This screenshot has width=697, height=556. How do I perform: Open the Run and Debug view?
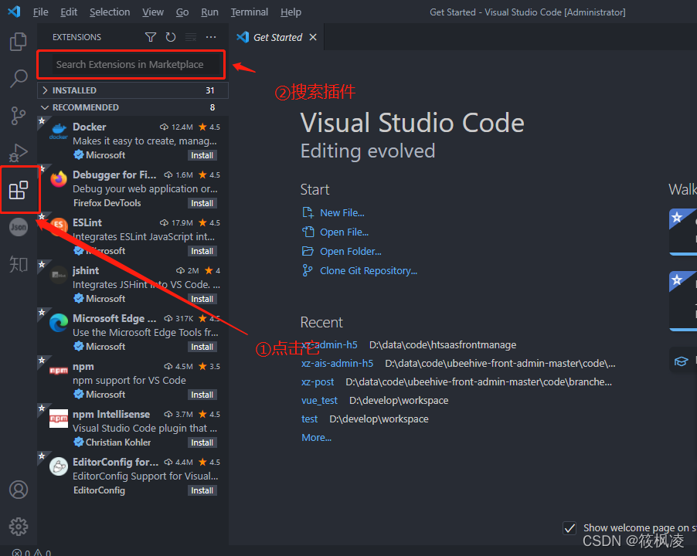[18, 152]
